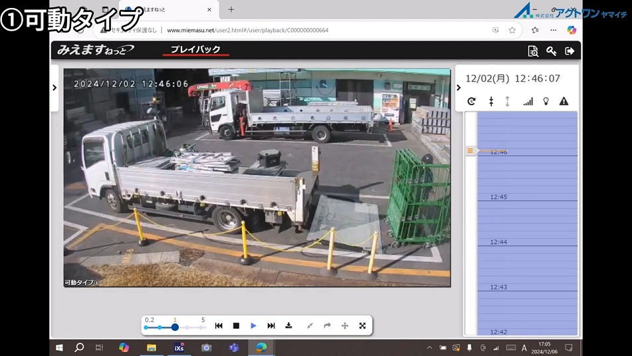Log out using the exit icon
Image resolution: width=632 pixels, height=356 pixels.
pos(570,51)
